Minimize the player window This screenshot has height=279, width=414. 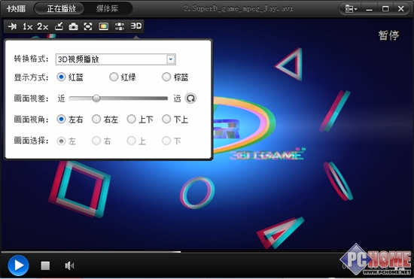(370, 9)
